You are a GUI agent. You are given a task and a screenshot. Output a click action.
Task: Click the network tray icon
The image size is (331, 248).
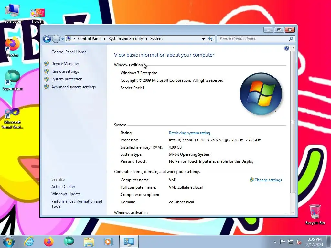point(291,242)
